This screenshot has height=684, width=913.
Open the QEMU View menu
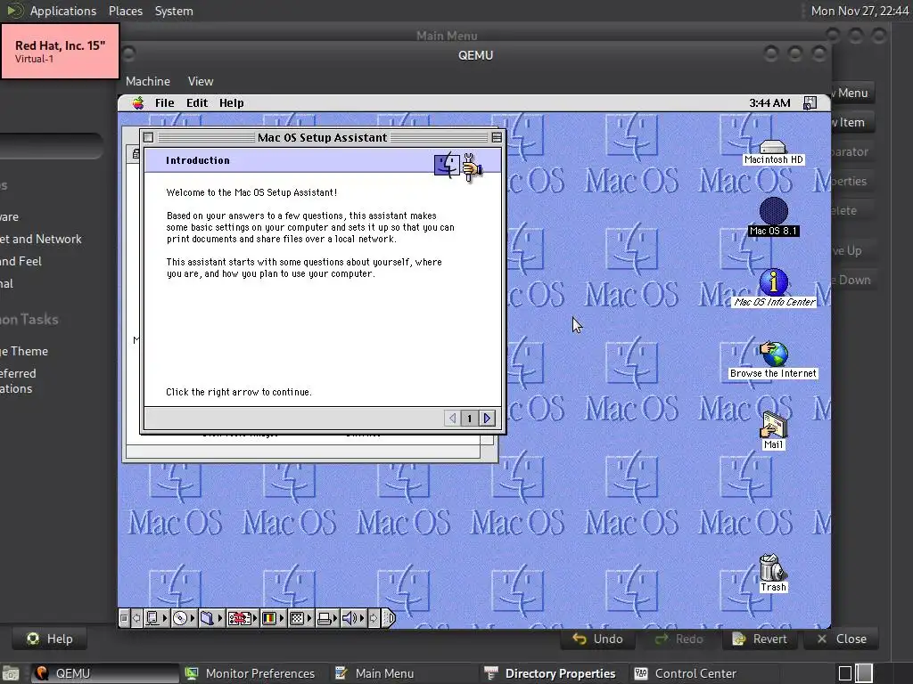[201, 81]
